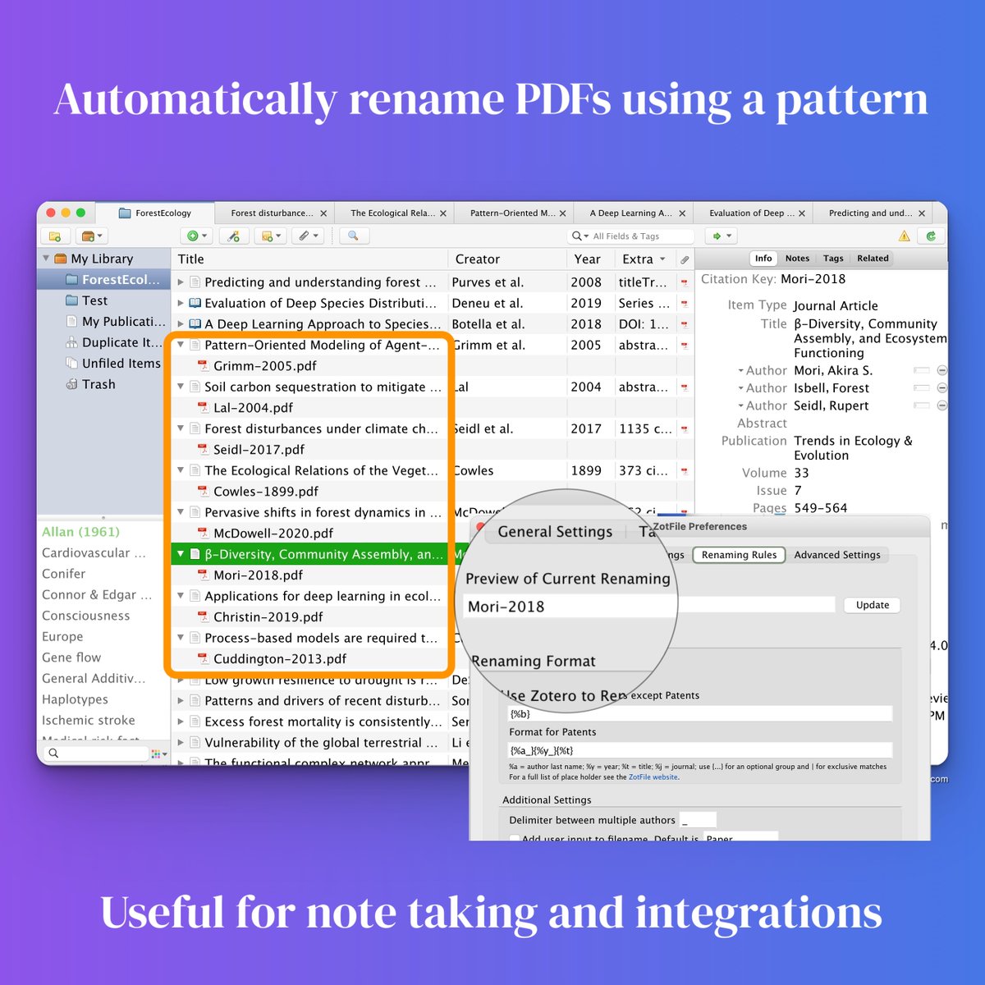Click the attachment paperclip column header

tap(685, 259)
